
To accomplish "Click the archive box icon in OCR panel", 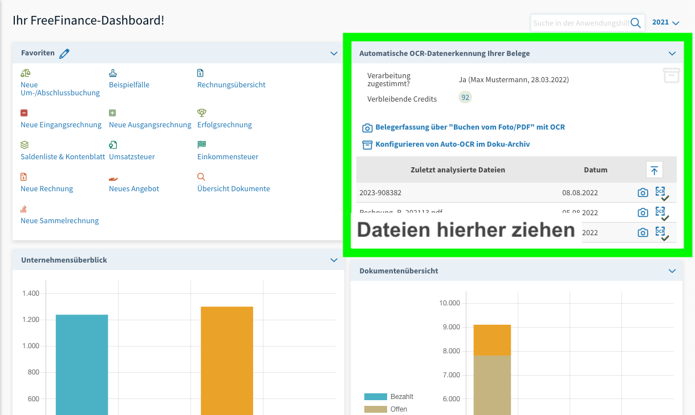I will click(x=671, y=75).
